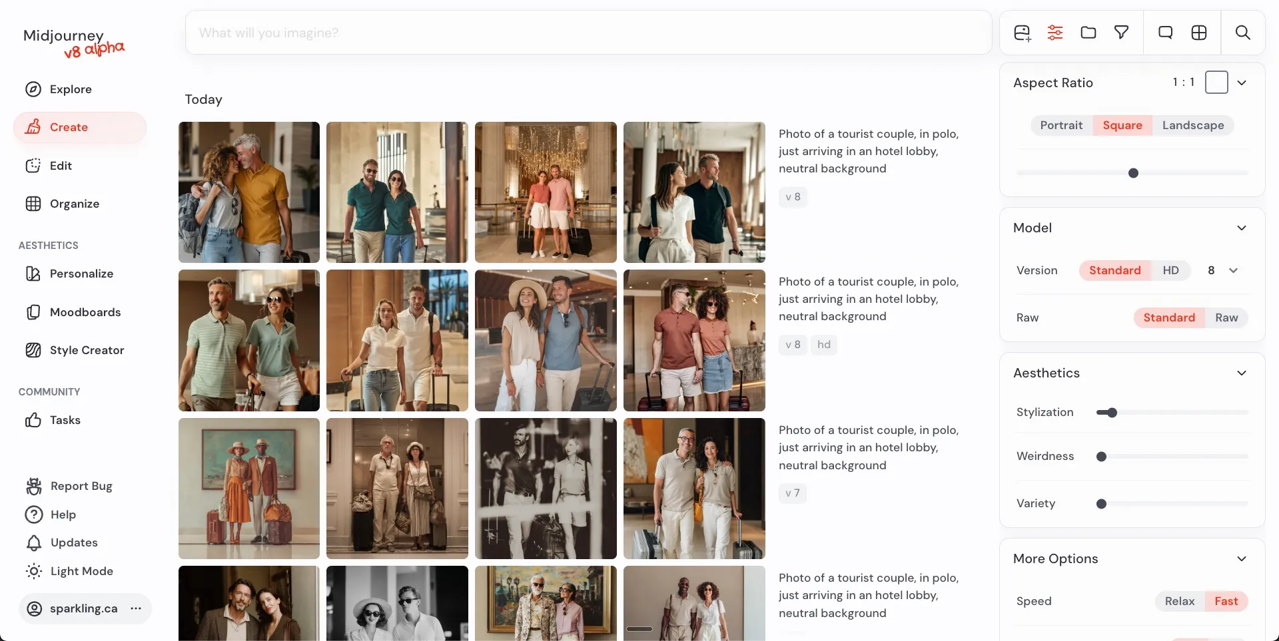Image resolution: width=1279 pixels, height=641 pixels.
Task: Set Version mode to Standard
Action: click(x=1115, y=270)
